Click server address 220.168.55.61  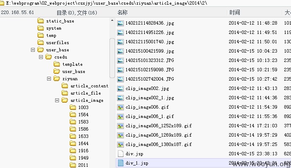pos(17,12)
